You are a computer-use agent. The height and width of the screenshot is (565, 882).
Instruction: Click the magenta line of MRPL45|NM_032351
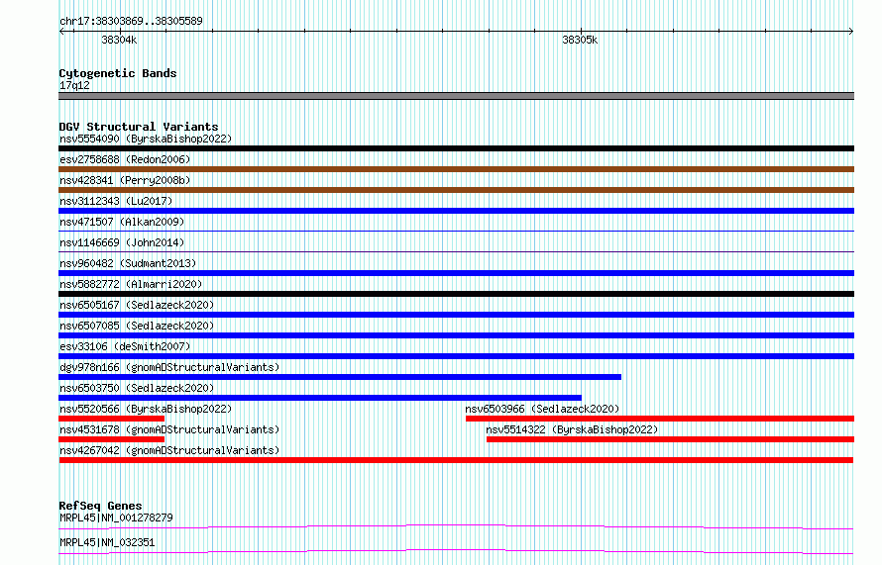click(x=456, y=551)
